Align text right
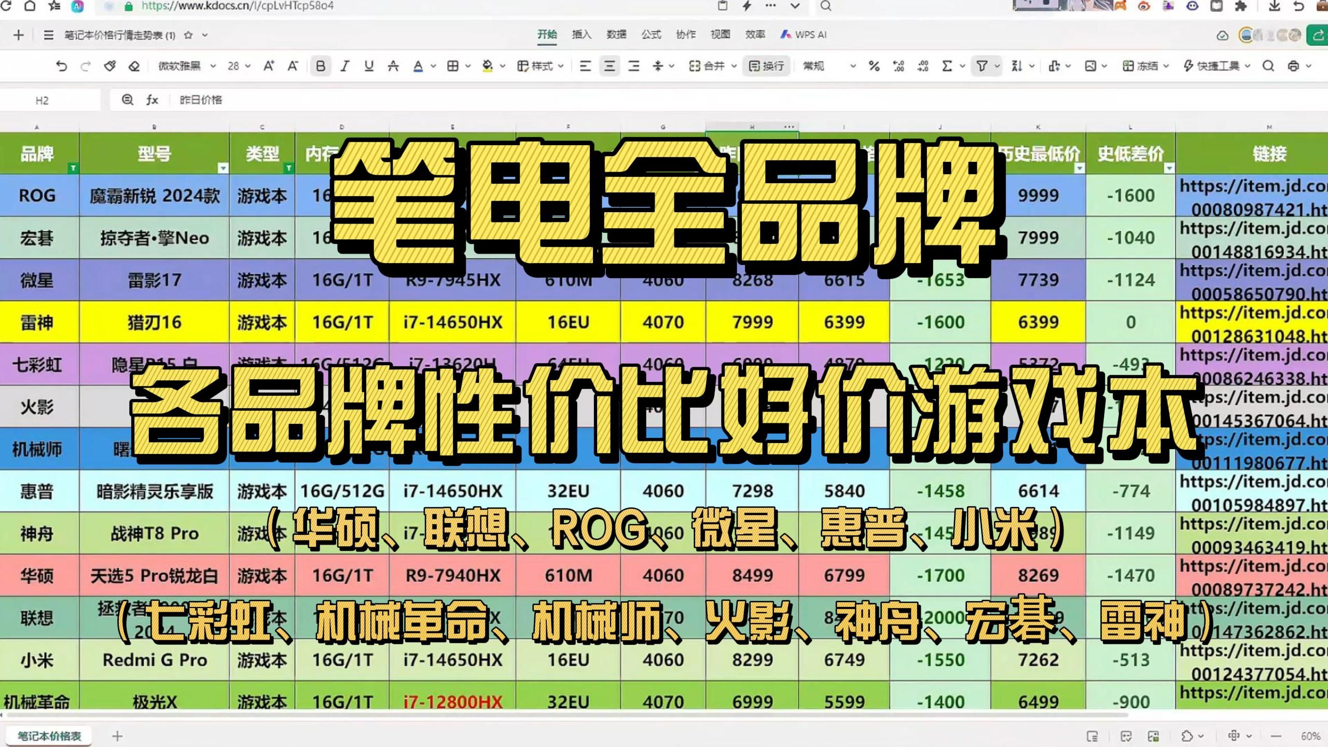Screen dimensions: 1328x747 coord(633,66)
